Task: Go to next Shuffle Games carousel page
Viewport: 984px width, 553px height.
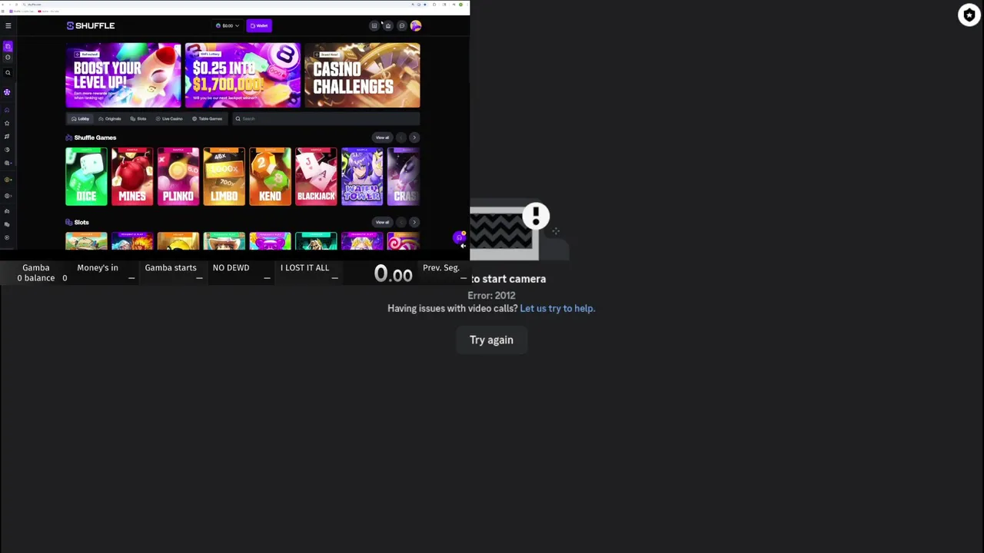Action: tap(414, 137)
